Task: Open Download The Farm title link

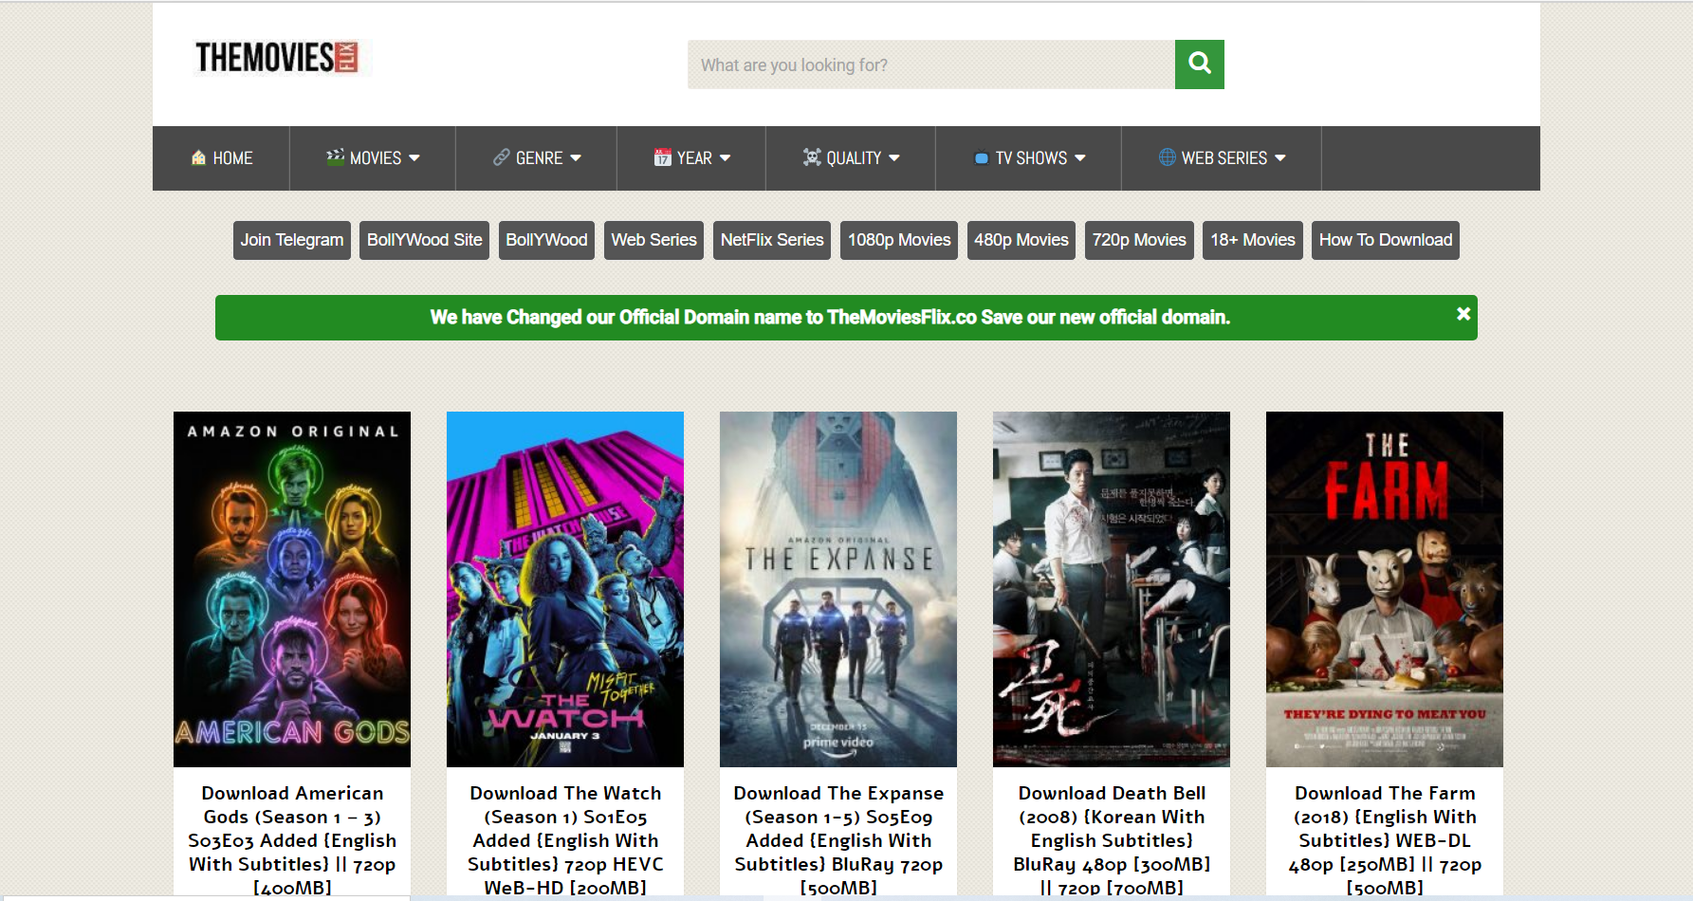Action: tap(1385, 840)
